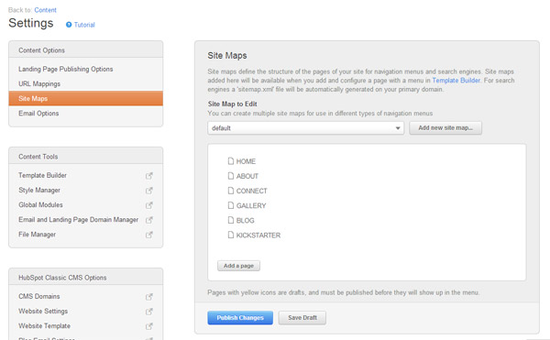The height and width of the screenshot is (340, 550).
Task: Open CMS Domains option
Action: coord(38,296)
